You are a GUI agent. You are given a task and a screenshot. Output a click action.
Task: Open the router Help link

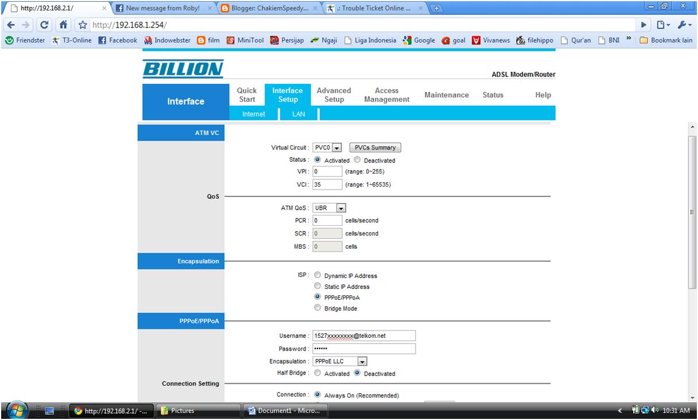pos(542,95)
